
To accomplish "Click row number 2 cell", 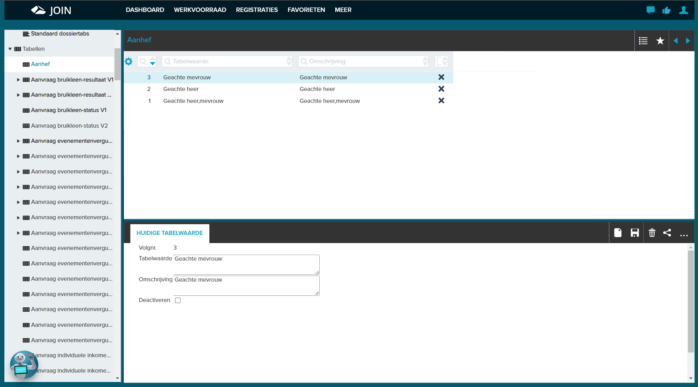I will 149,89.
